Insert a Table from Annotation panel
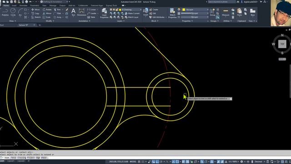 click(x=91, y=17)
